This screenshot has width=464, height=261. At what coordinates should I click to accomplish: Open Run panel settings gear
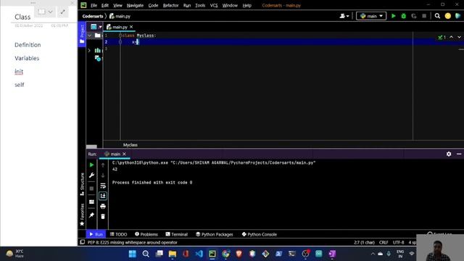[449, 154]
